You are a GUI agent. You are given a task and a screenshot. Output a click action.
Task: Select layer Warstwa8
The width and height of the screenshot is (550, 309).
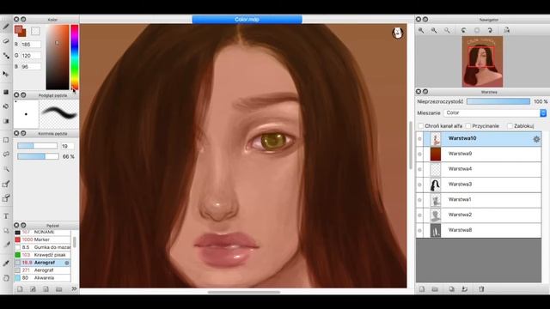(479, 231)
